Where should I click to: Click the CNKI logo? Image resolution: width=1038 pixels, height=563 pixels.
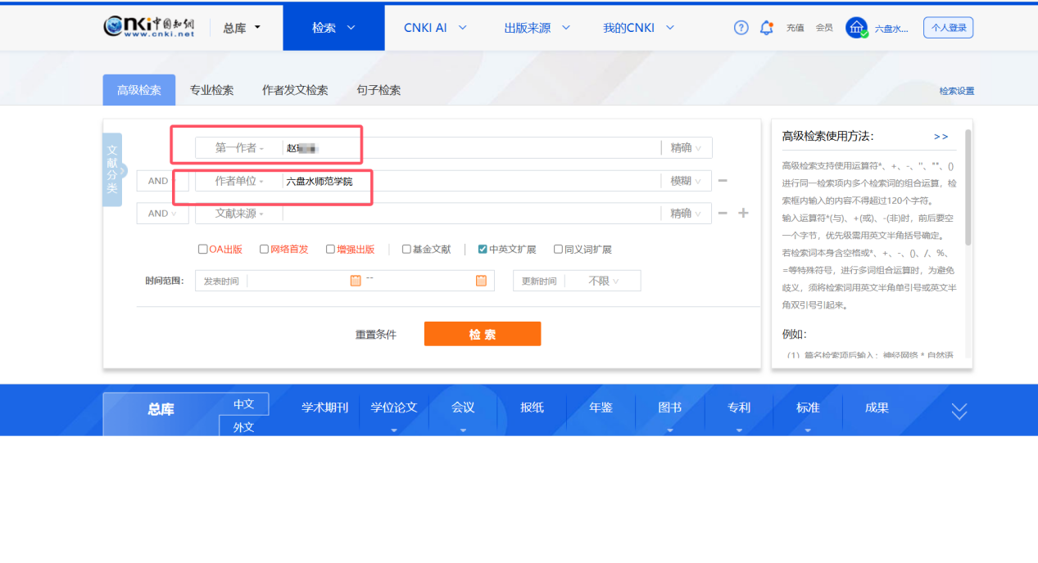(149, 27)
